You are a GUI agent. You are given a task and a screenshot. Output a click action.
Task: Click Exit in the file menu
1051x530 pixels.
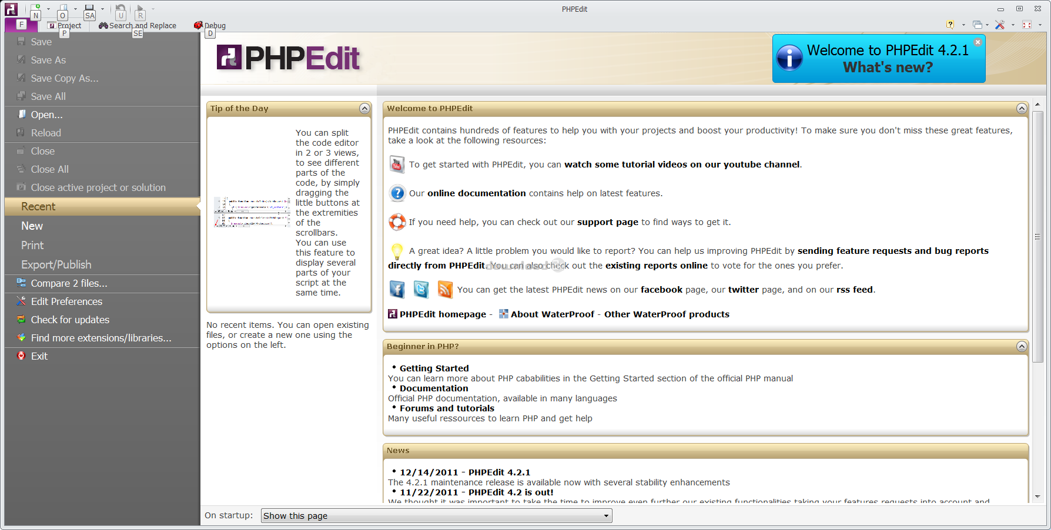coord(102,356)
